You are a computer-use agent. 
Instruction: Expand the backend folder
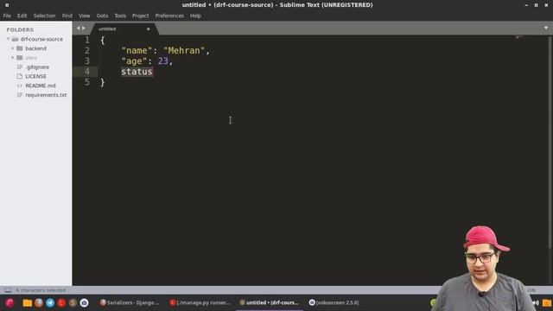(13, 48)
